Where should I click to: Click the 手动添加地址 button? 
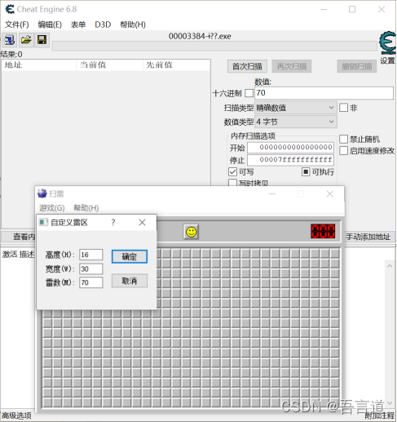point(368,237)
